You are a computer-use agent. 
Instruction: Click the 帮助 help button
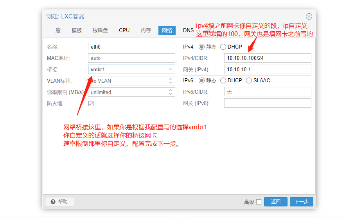59,202
